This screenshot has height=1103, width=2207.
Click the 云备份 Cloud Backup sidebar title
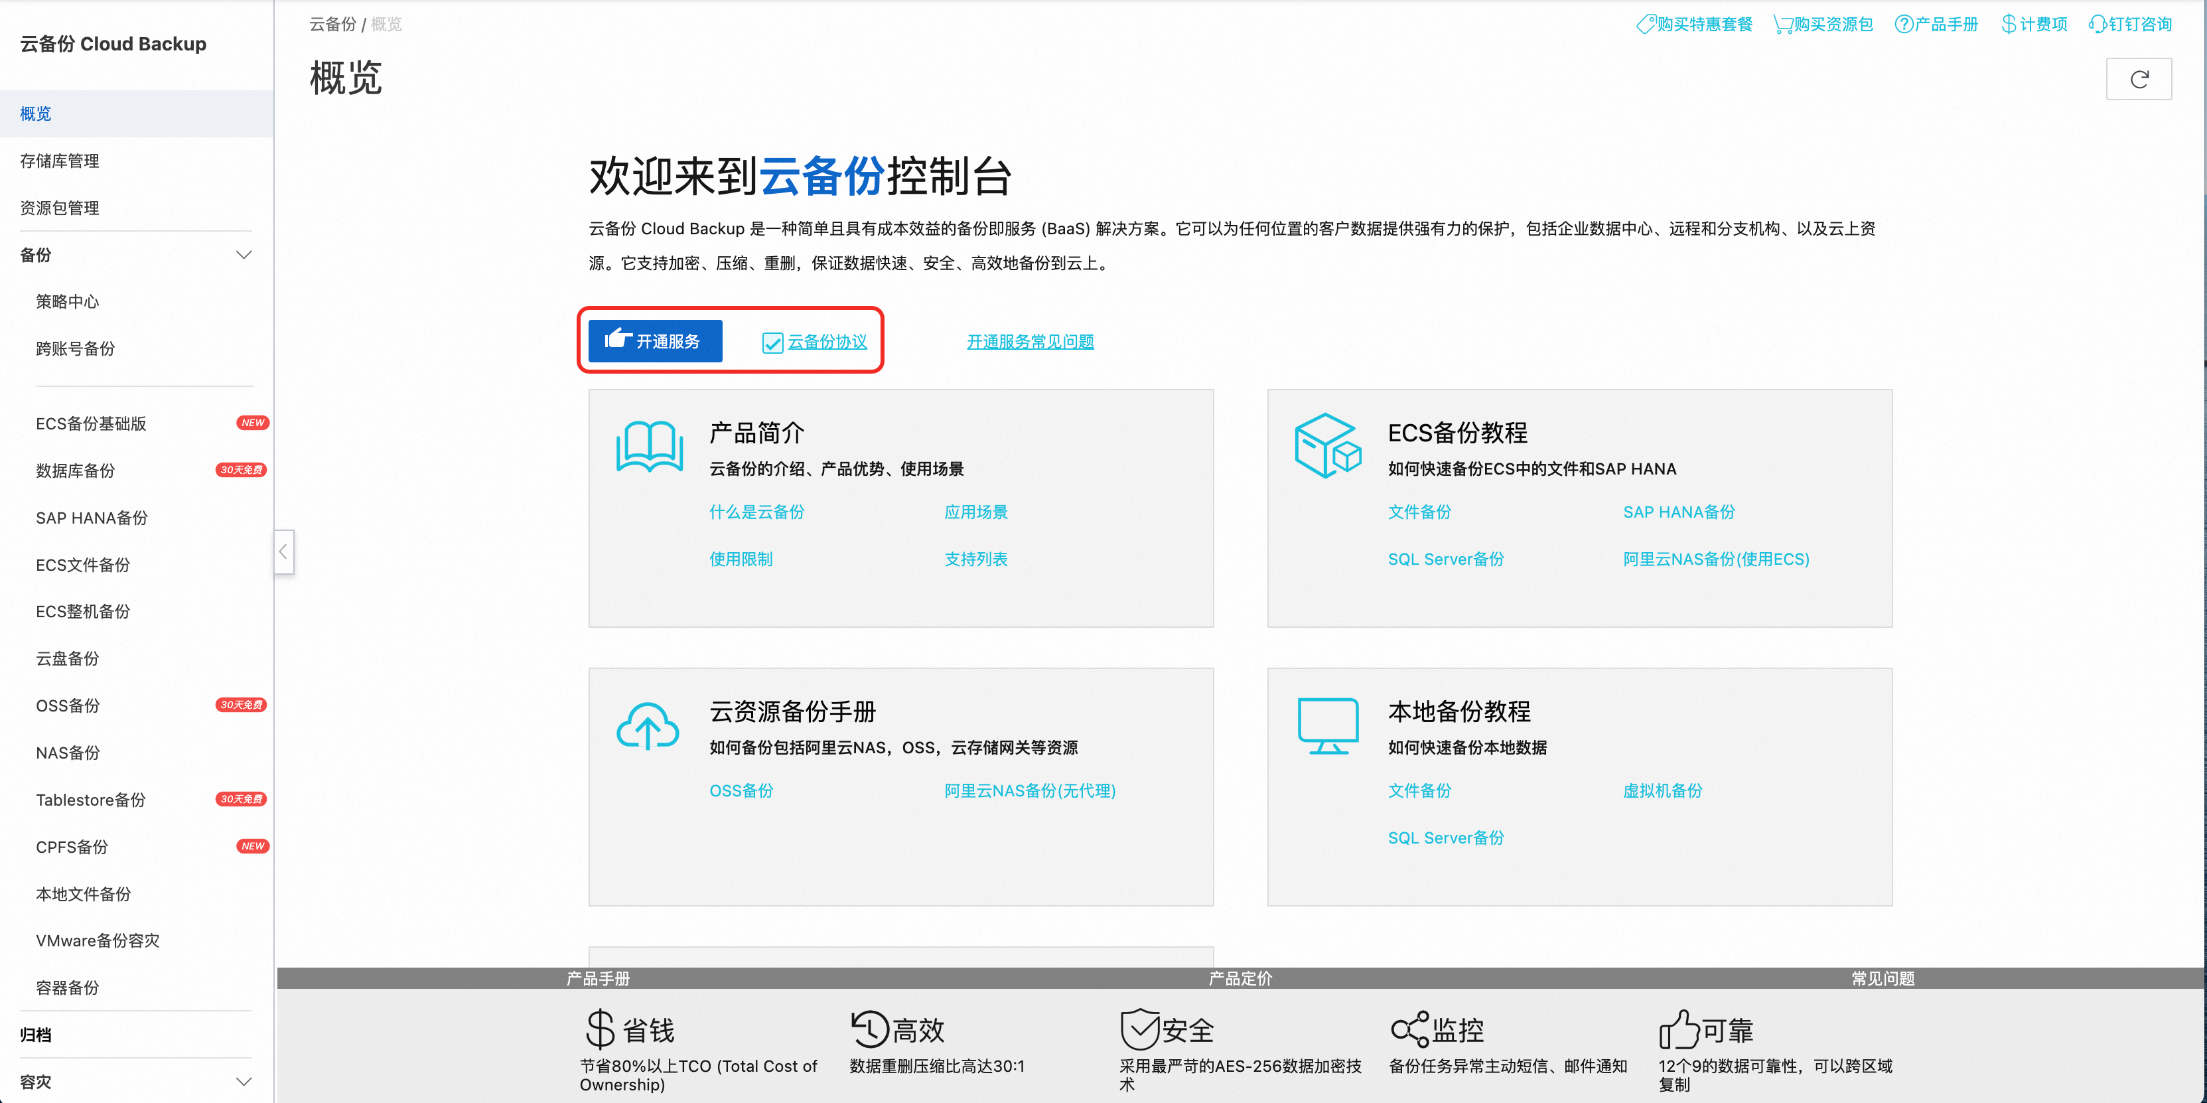click(x=113, y=44)
